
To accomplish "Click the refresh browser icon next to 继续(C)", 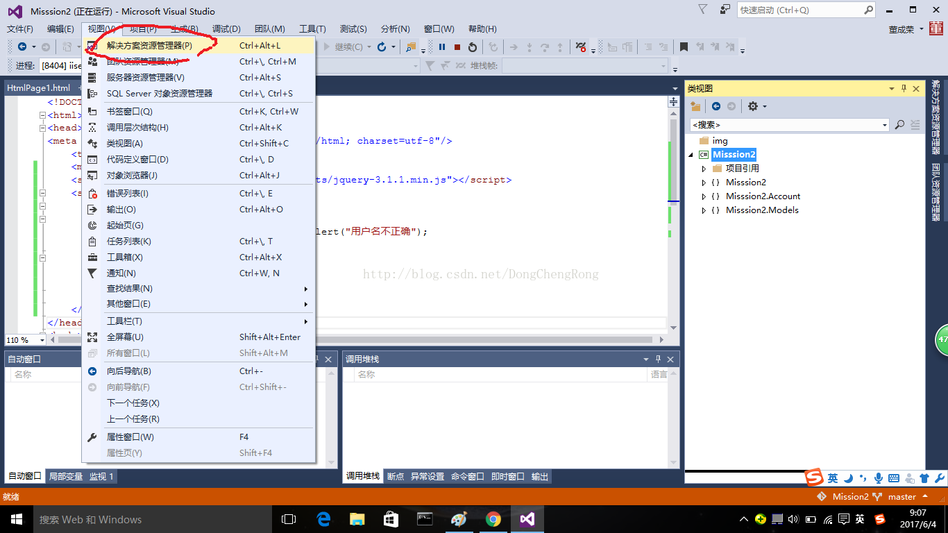I will coord(382,47).
